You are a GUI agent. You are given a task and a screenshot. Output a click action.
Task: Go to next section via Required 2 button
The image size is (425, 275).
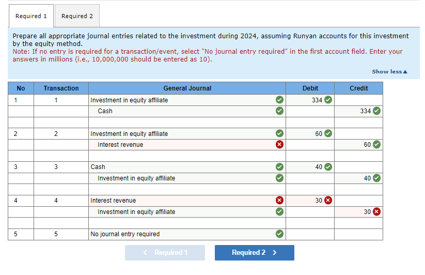click(x=254, y=252)
